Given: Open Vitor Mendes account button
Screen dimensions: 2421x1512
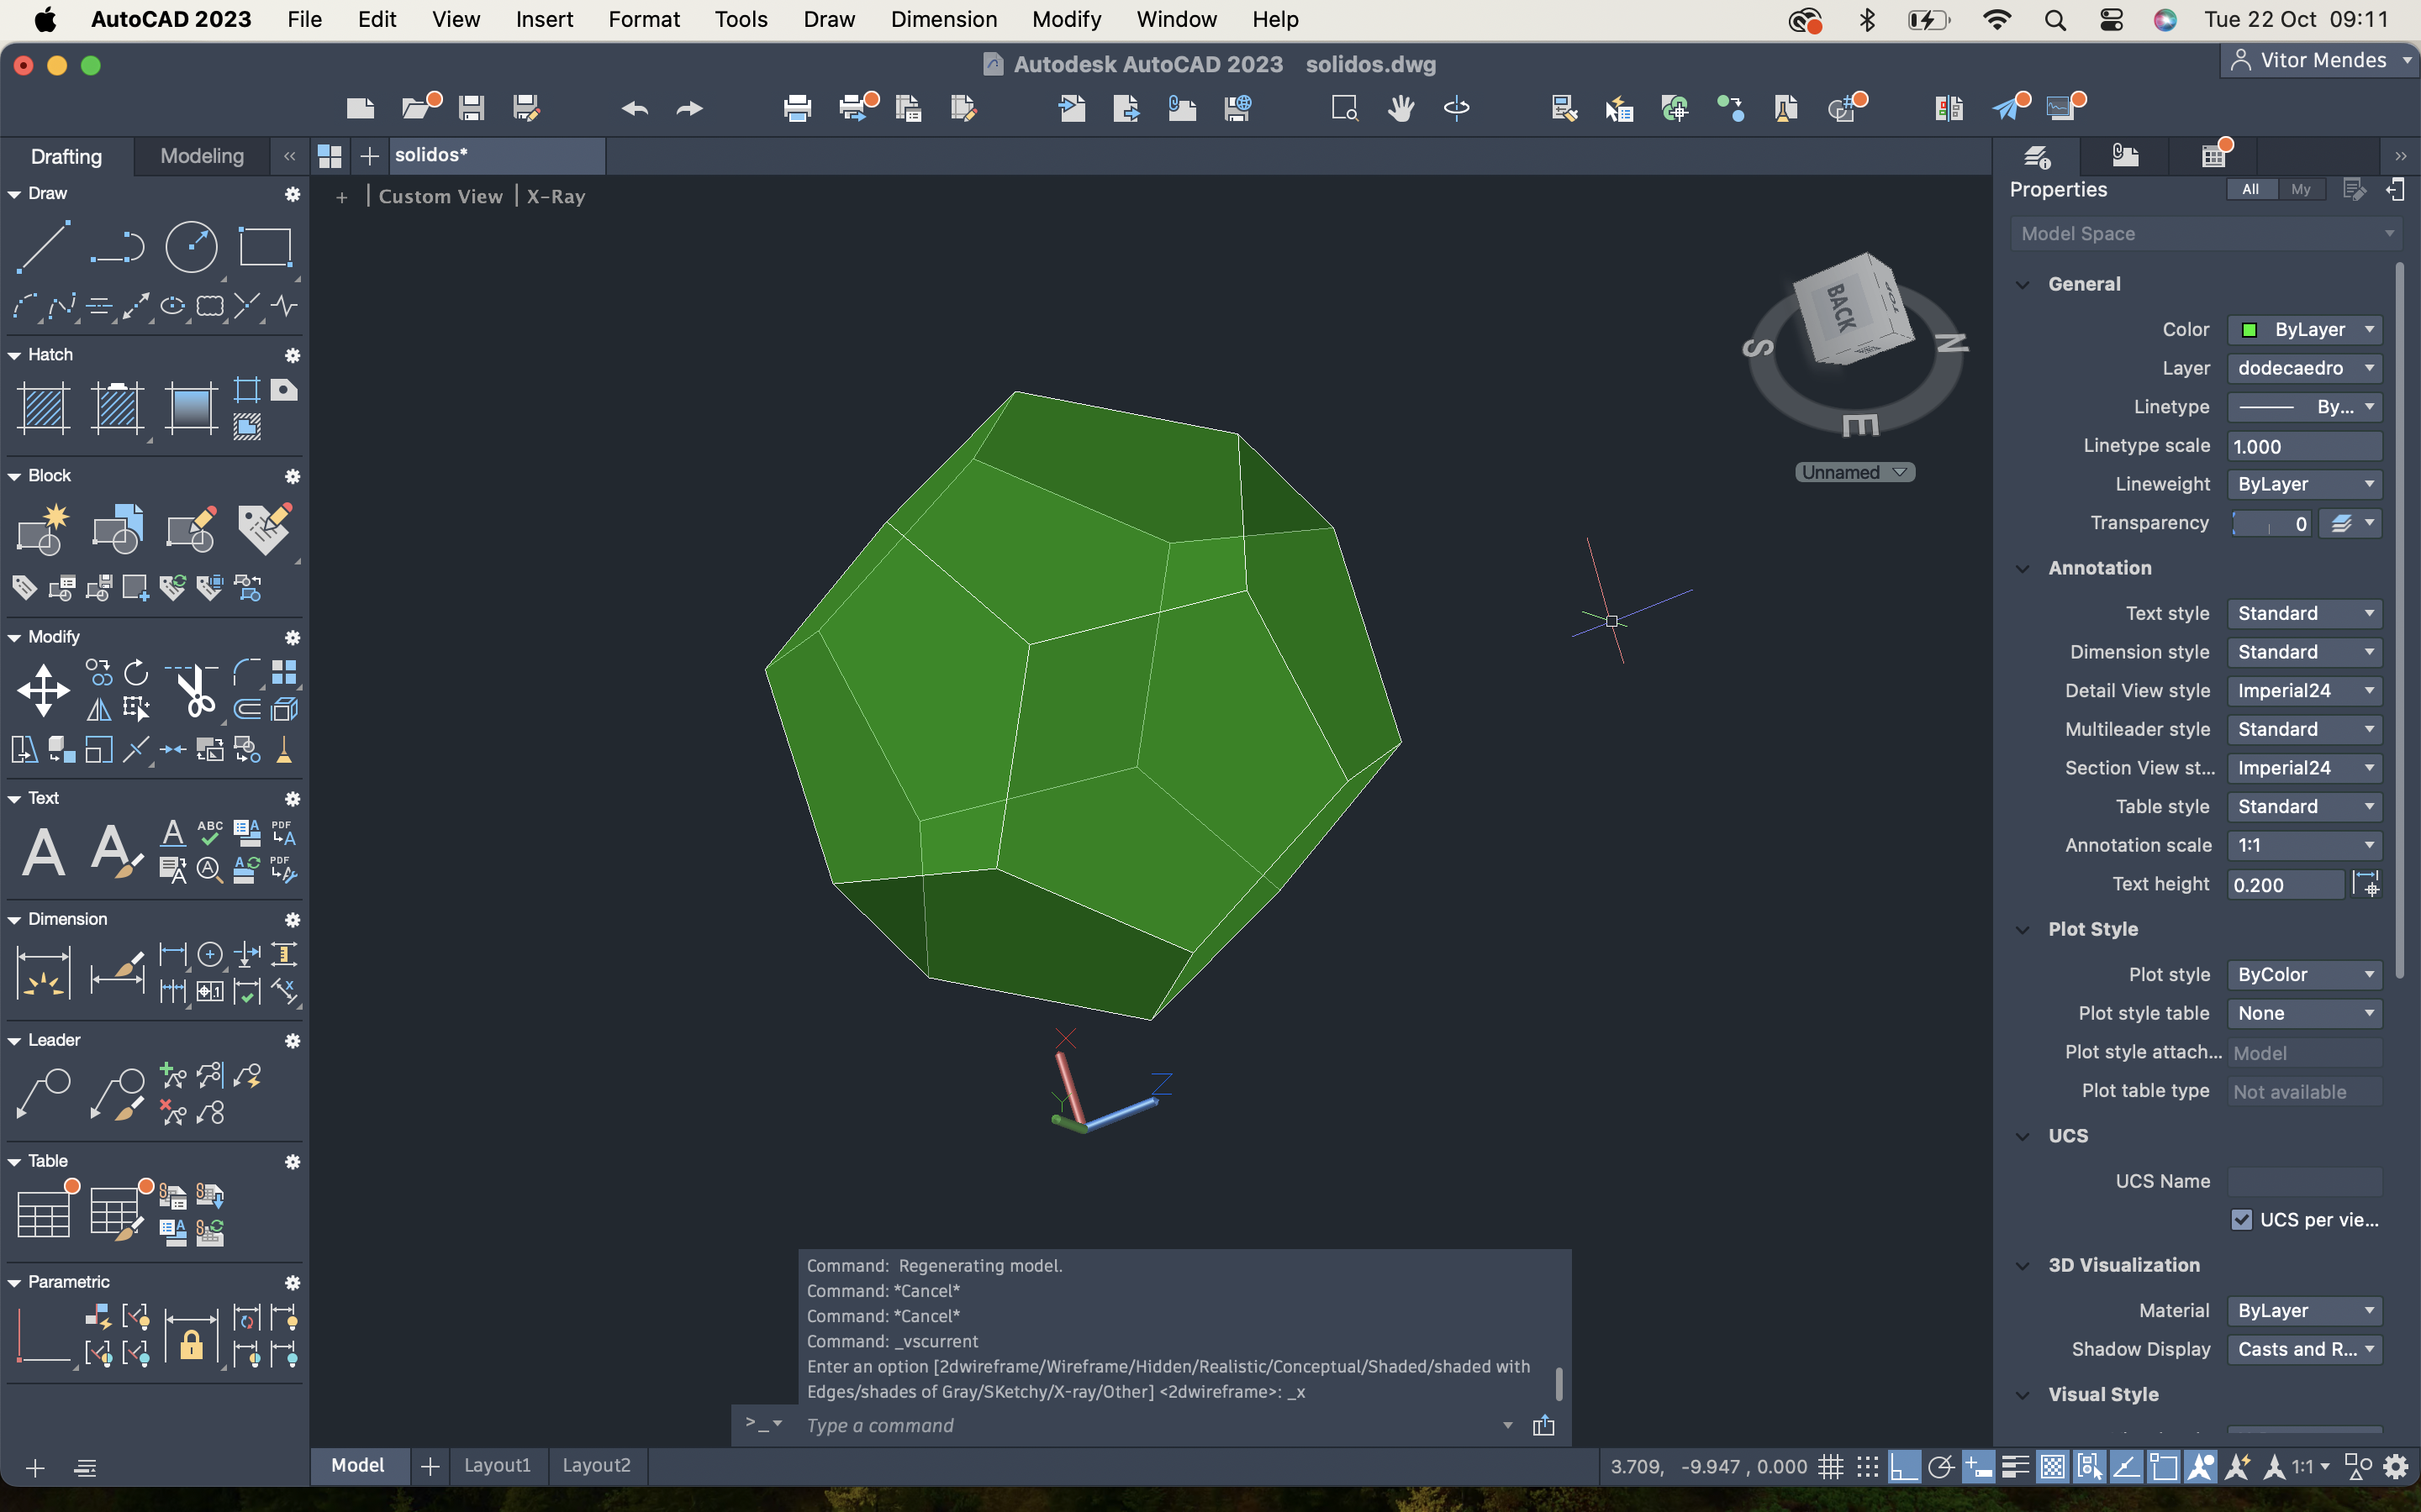Looking at the screenshot, I should pos(2319,60).
